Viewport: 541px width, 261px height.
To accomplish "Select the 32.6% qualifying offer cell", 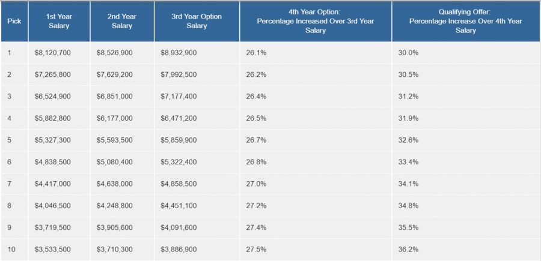I will pos(408,140).
